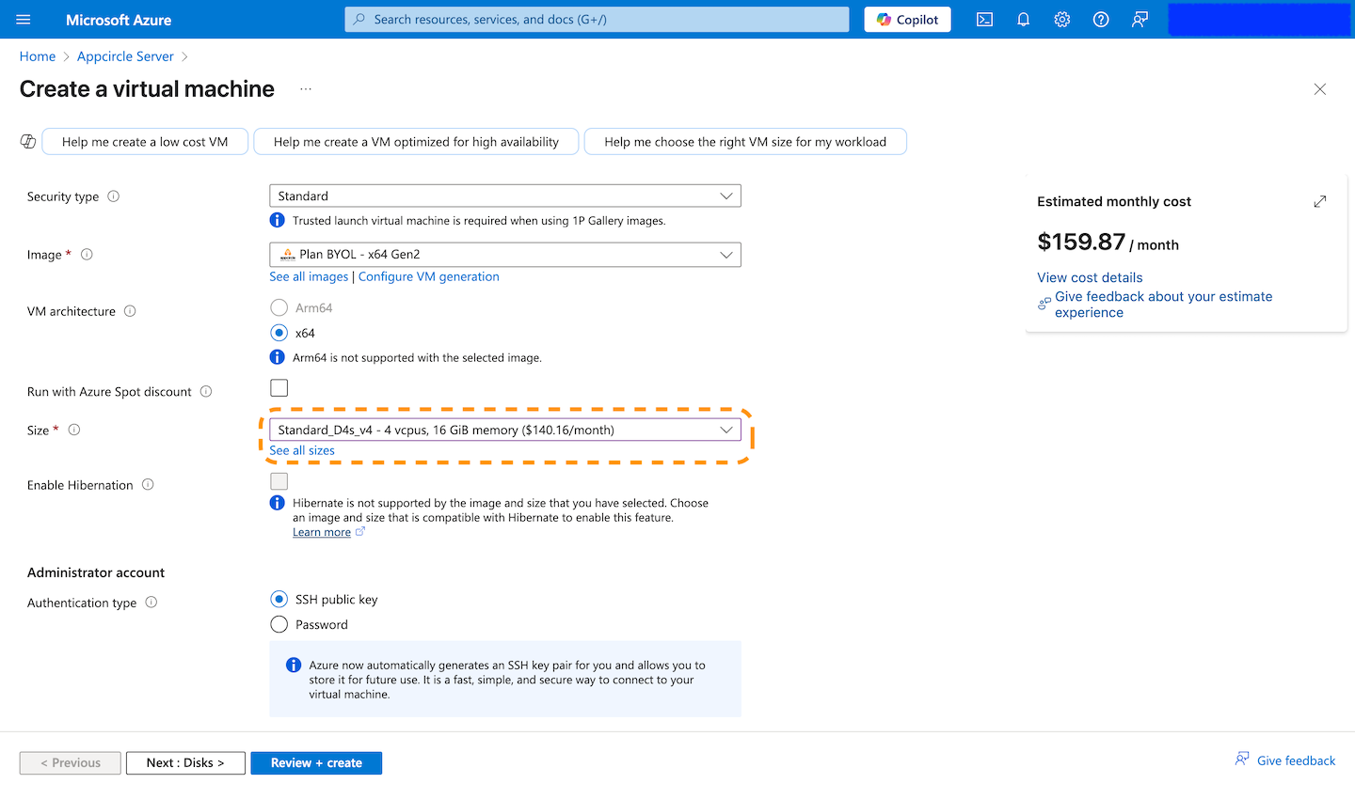This screenshot has width=1355, height=799.
Task: Open the notifications bell
Action: pos(1023,20)
